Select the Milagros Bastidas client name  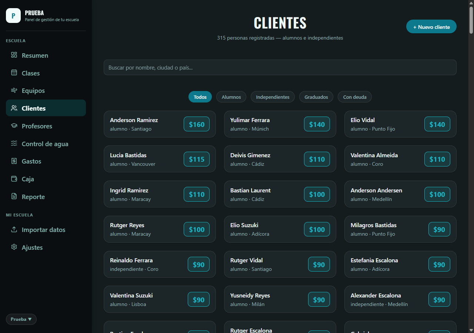pos(374,225)
